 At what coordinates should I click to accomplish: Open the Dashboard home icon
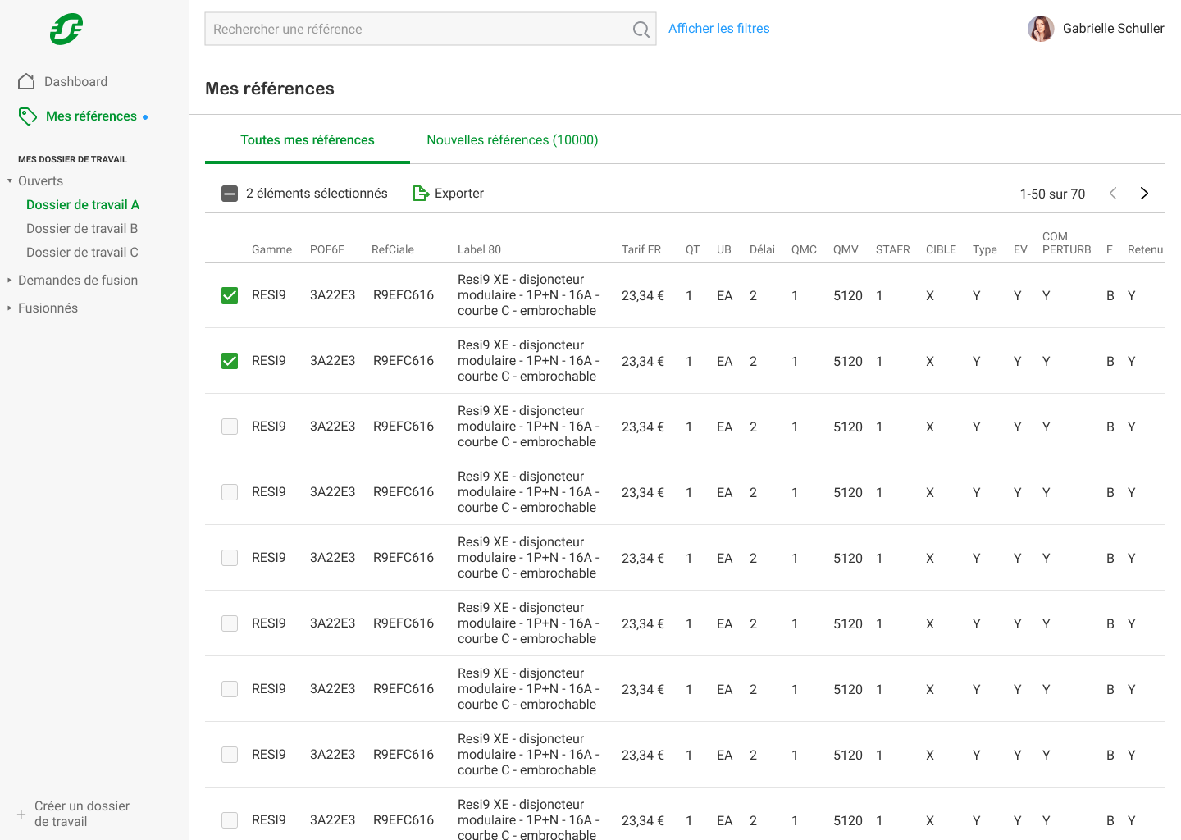(x=26, y=81)
